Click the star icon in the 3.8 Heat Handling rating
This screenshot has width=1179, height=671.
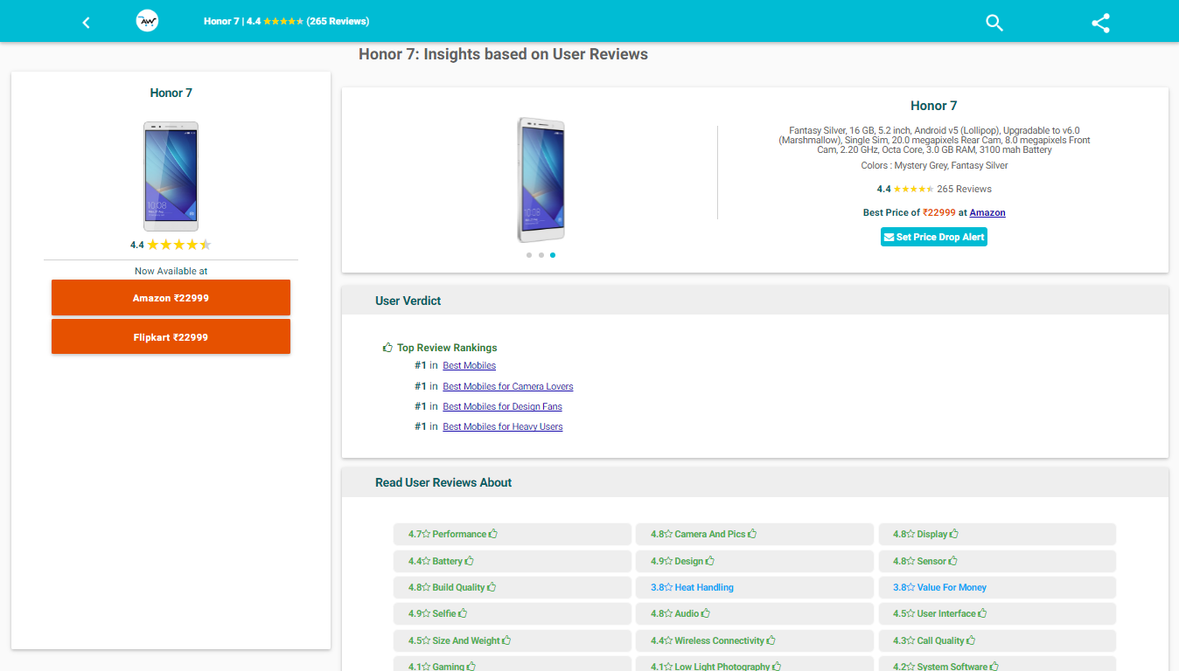(x=668, y=587)
